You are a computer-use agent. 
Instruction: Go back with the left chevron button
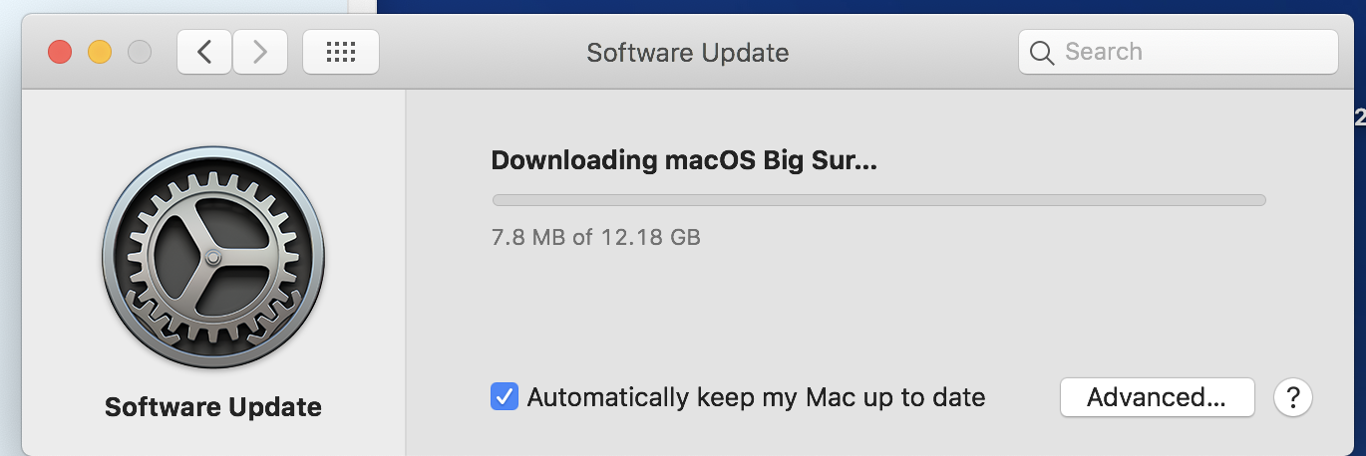[205, 52]
